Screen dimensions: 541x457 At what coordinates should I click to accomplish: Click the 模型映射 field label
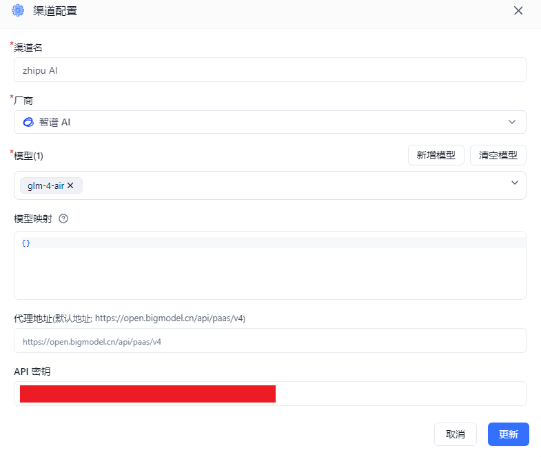tap(33, 219)
